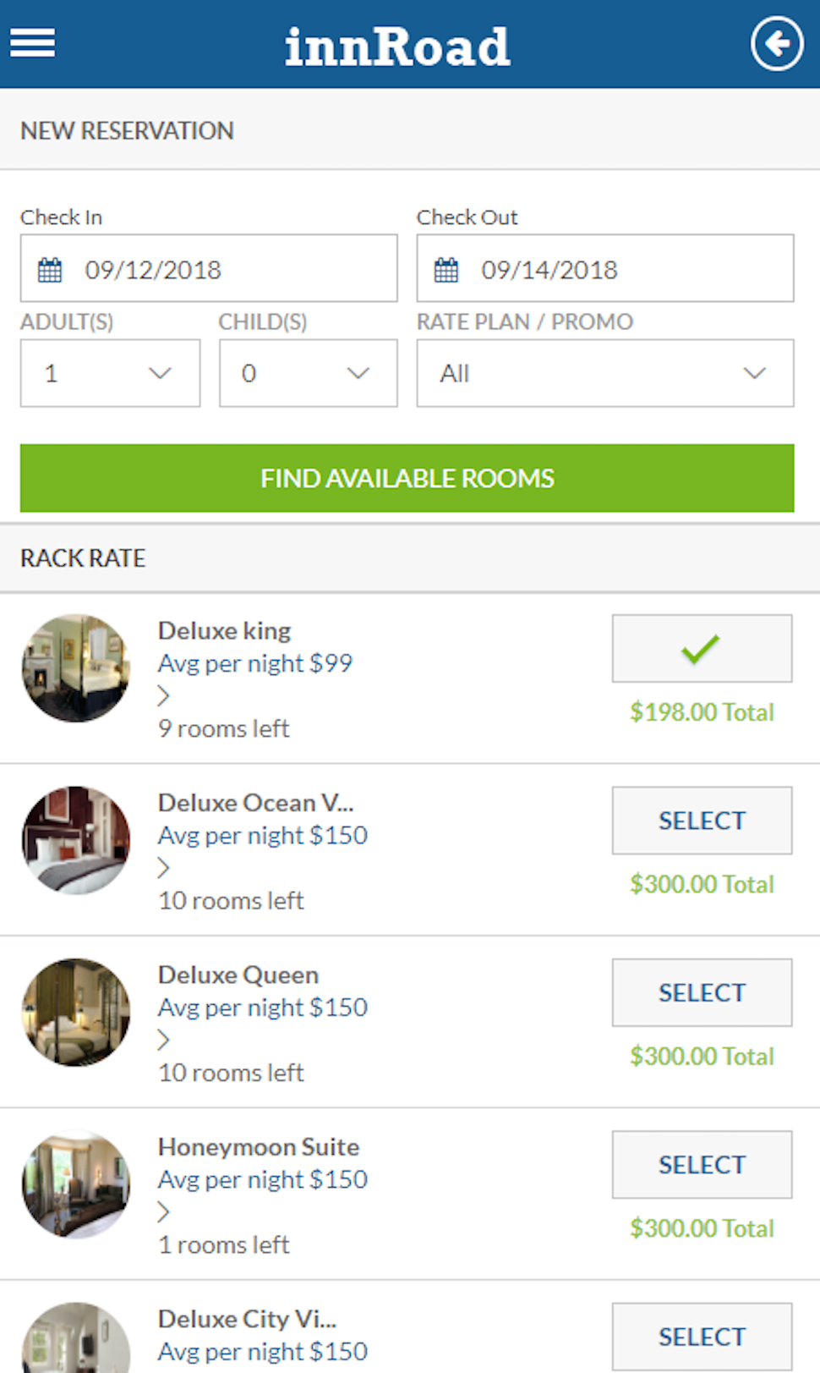Expand Honeymoon Suite details chevron
This screenshot has width=820, height=1373.
164,1212
